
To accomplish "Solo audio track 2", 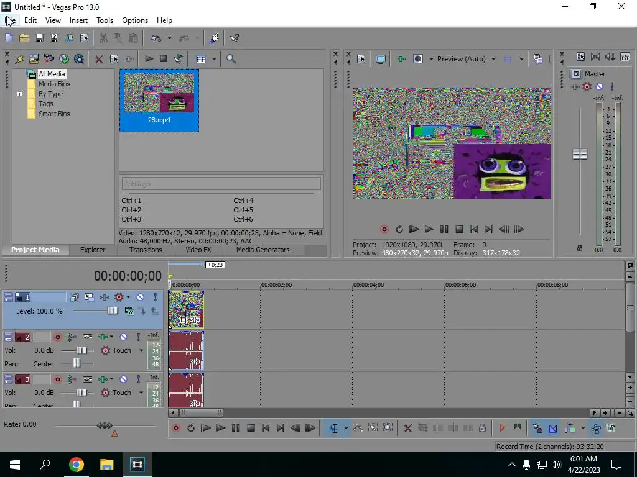I will click(x=139, y=337).
